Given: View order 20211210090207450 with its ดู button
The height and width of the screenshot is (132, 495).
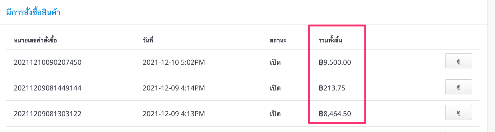Looking at the screenshot, I should (459, 61).
